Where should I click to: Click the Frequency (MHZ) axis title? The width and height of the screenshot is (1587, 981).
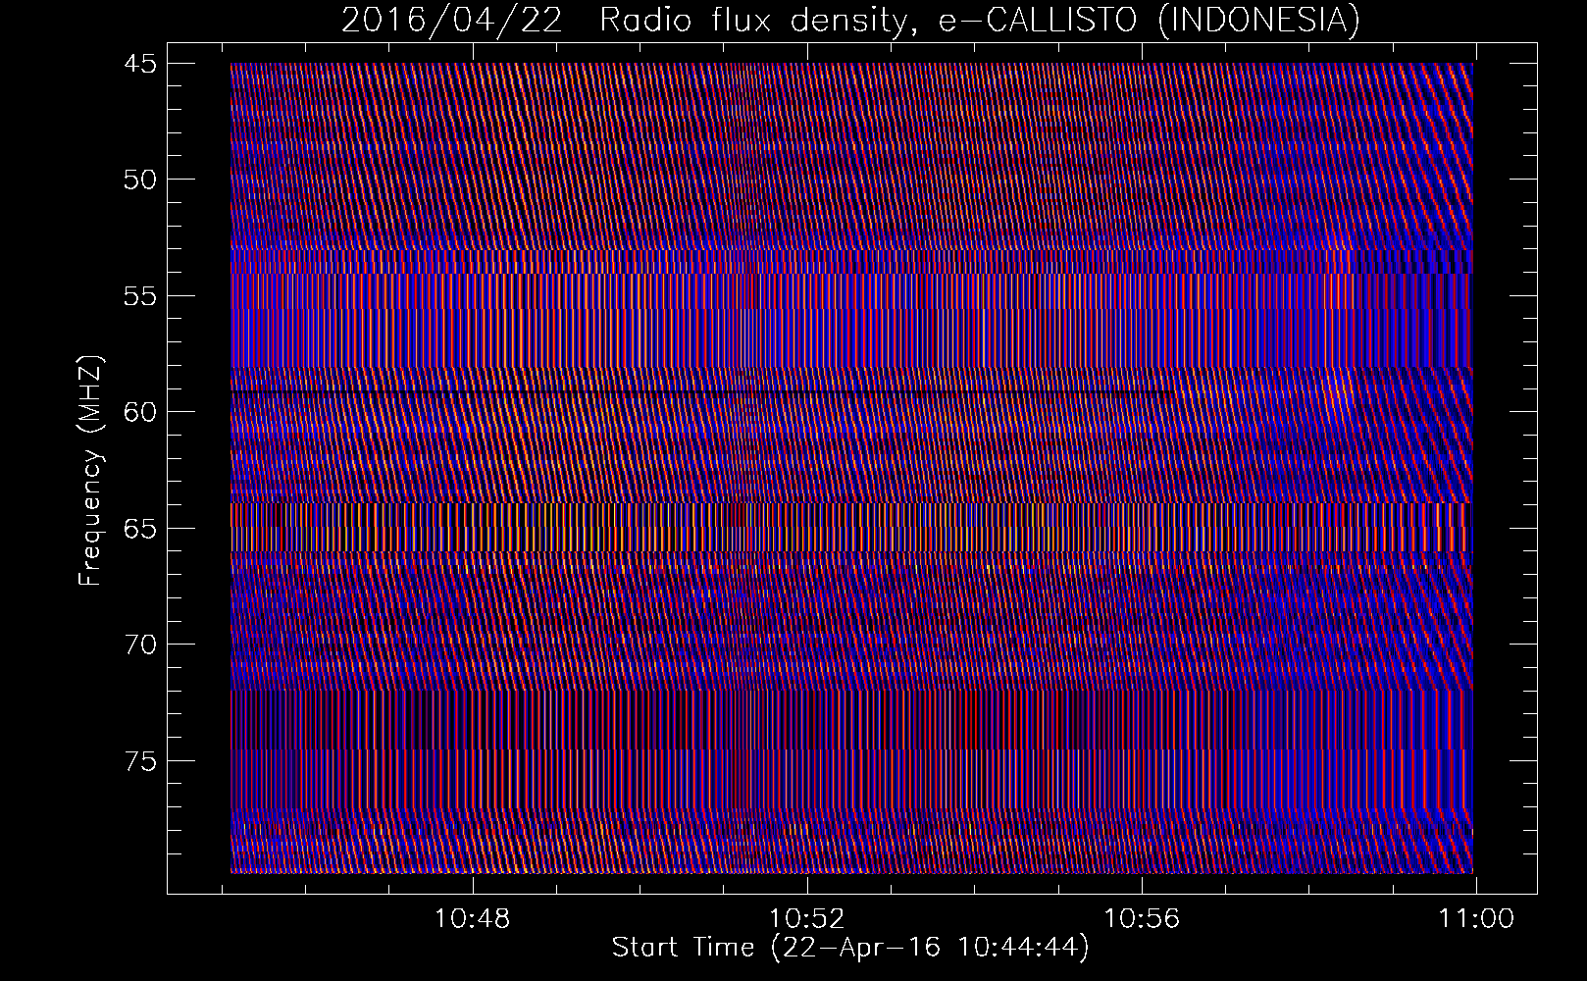pos(90,471)
